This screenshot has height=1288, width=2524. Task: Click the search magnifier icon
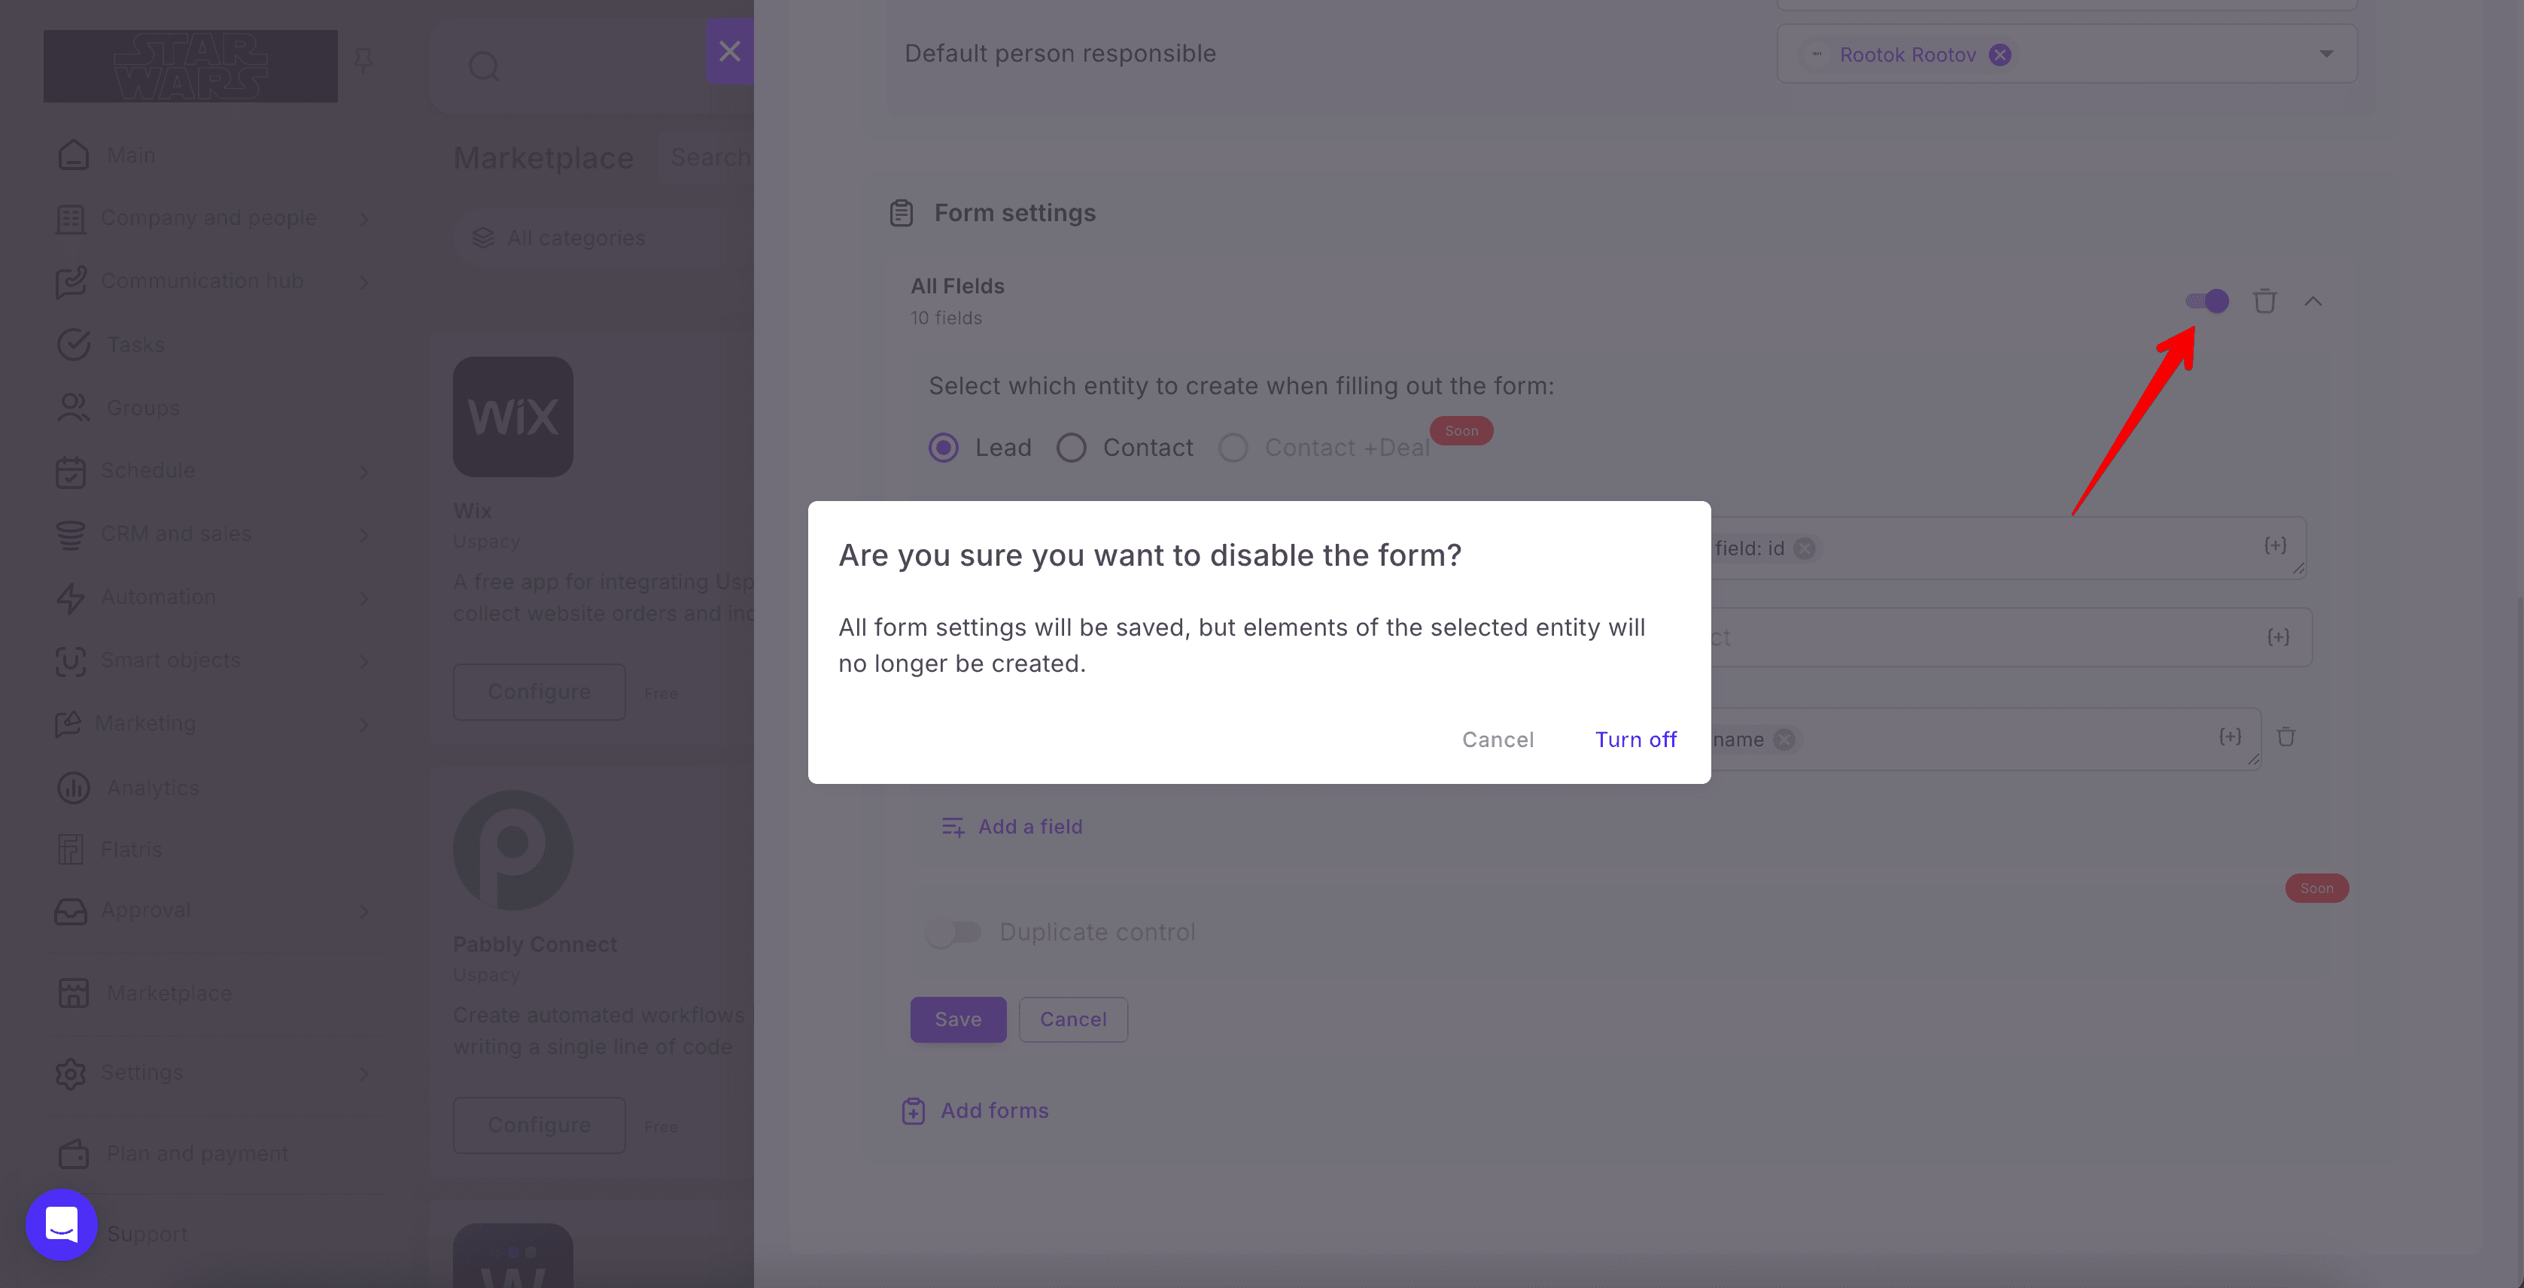[484, 67]
